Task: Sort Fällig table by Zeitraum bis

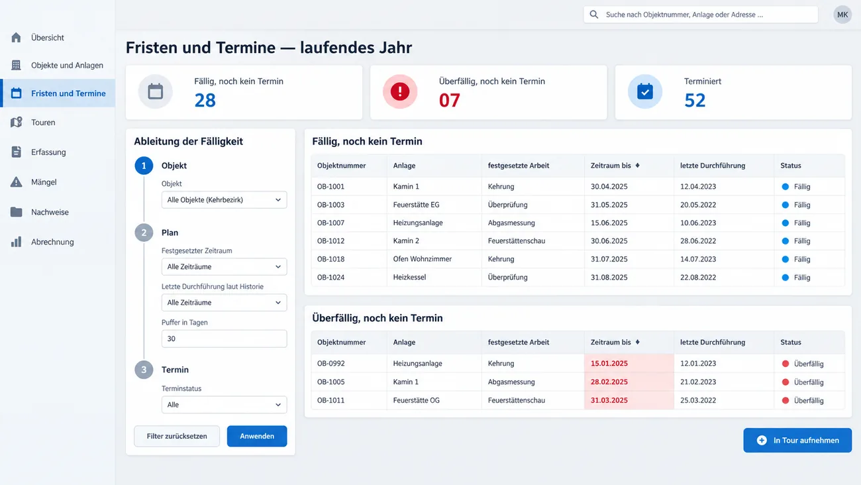Action: pyautogui.click(x=615, y=166)
